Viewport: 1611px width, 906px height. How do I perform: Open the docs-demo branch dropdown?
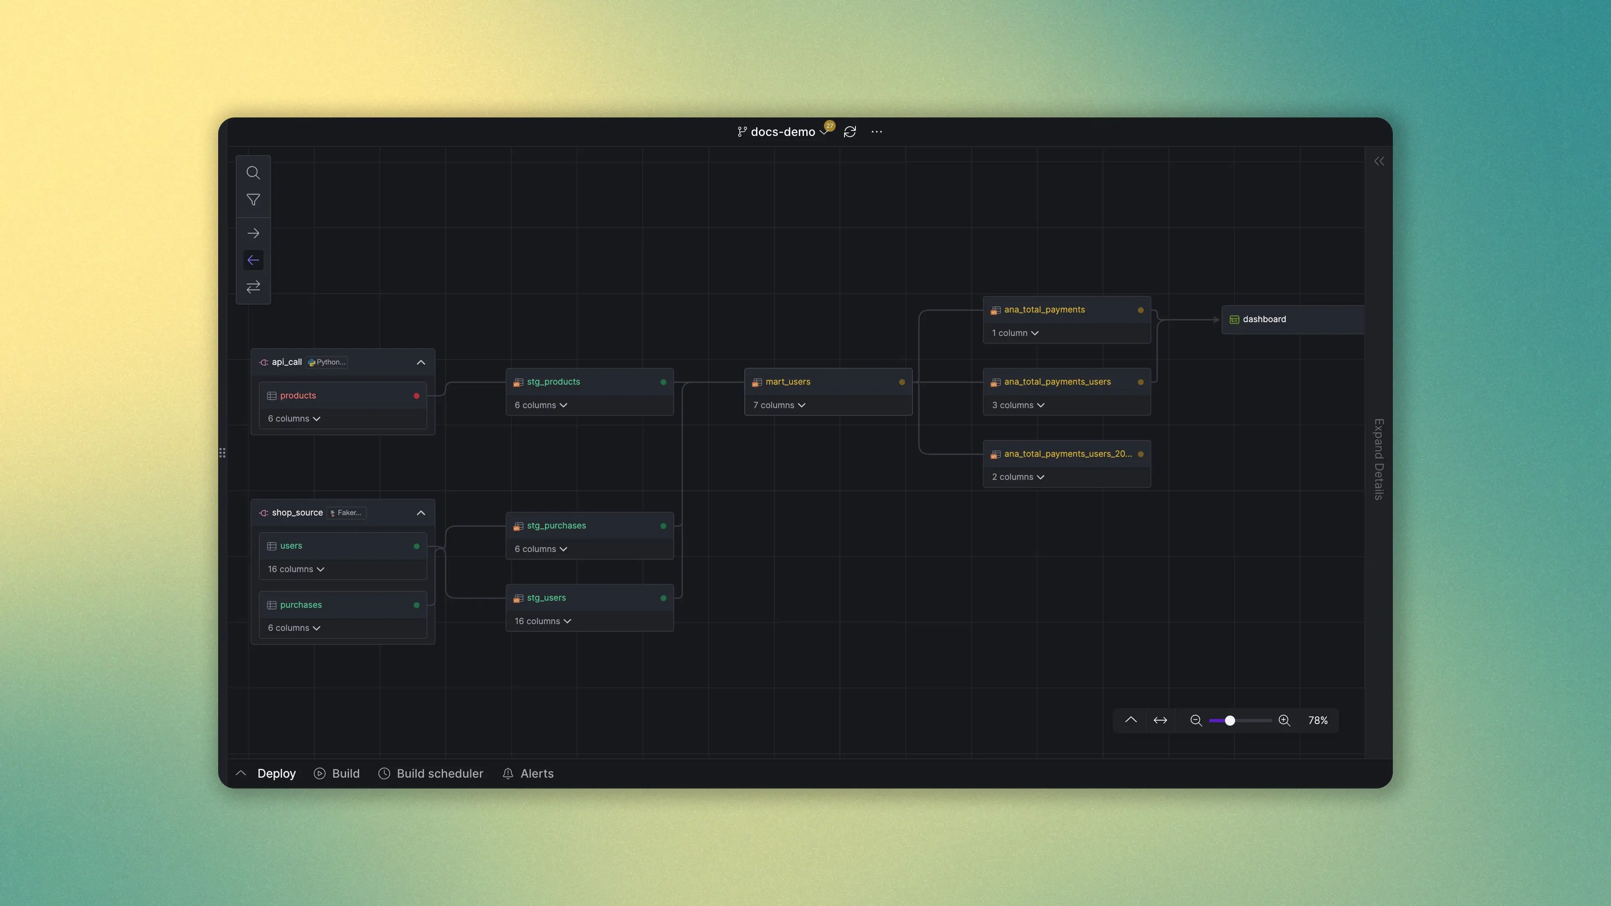tap(782, 132)
